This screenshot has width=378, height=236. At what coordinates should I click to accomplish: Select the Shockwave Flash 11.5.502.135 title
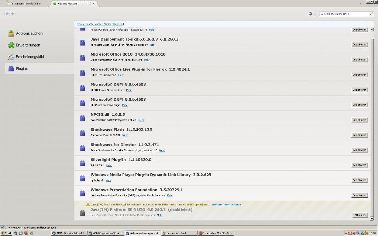(121, 129)
